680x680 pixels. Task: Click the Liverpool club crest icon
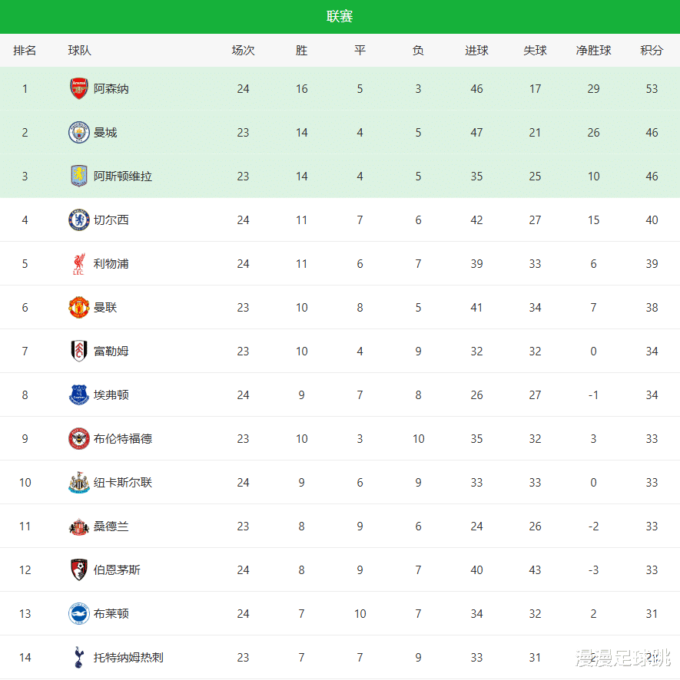point(79,264)
